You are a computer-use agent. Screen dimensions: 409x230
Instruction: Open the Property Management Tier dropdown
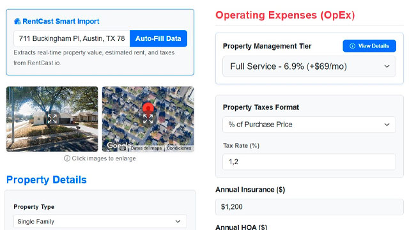[309, 66]
